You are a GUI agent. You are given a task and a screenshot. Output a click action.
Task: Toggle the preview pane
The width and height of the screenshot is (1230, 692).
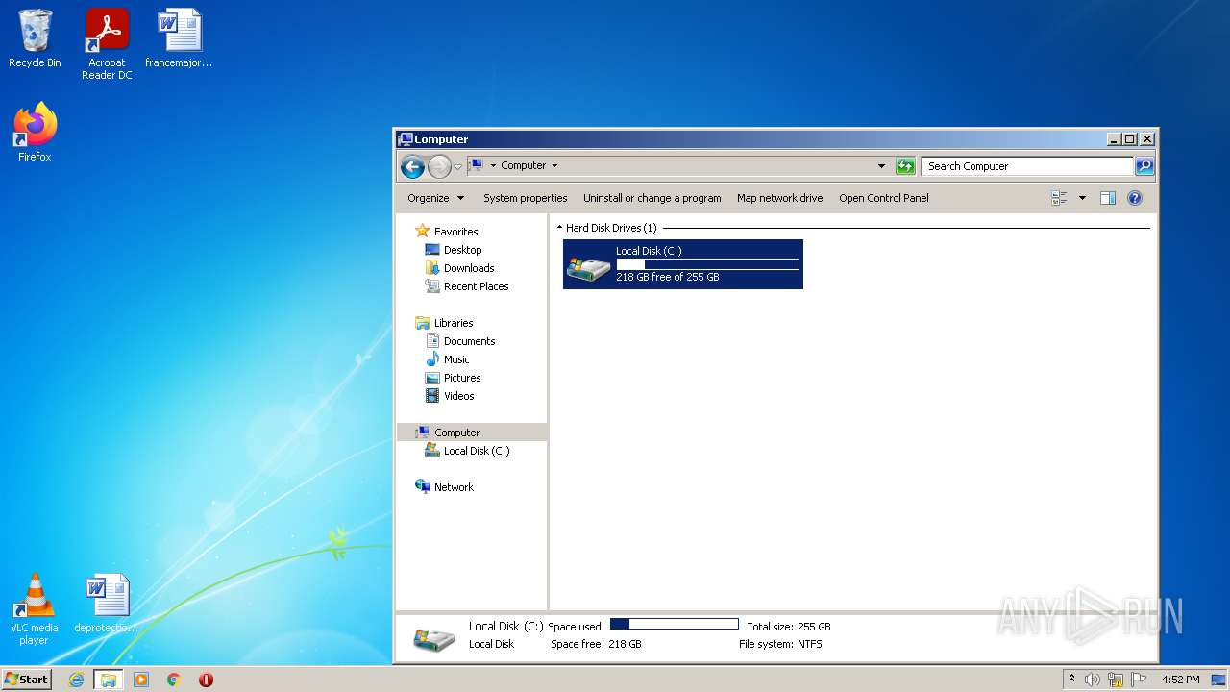[1108, 198]
